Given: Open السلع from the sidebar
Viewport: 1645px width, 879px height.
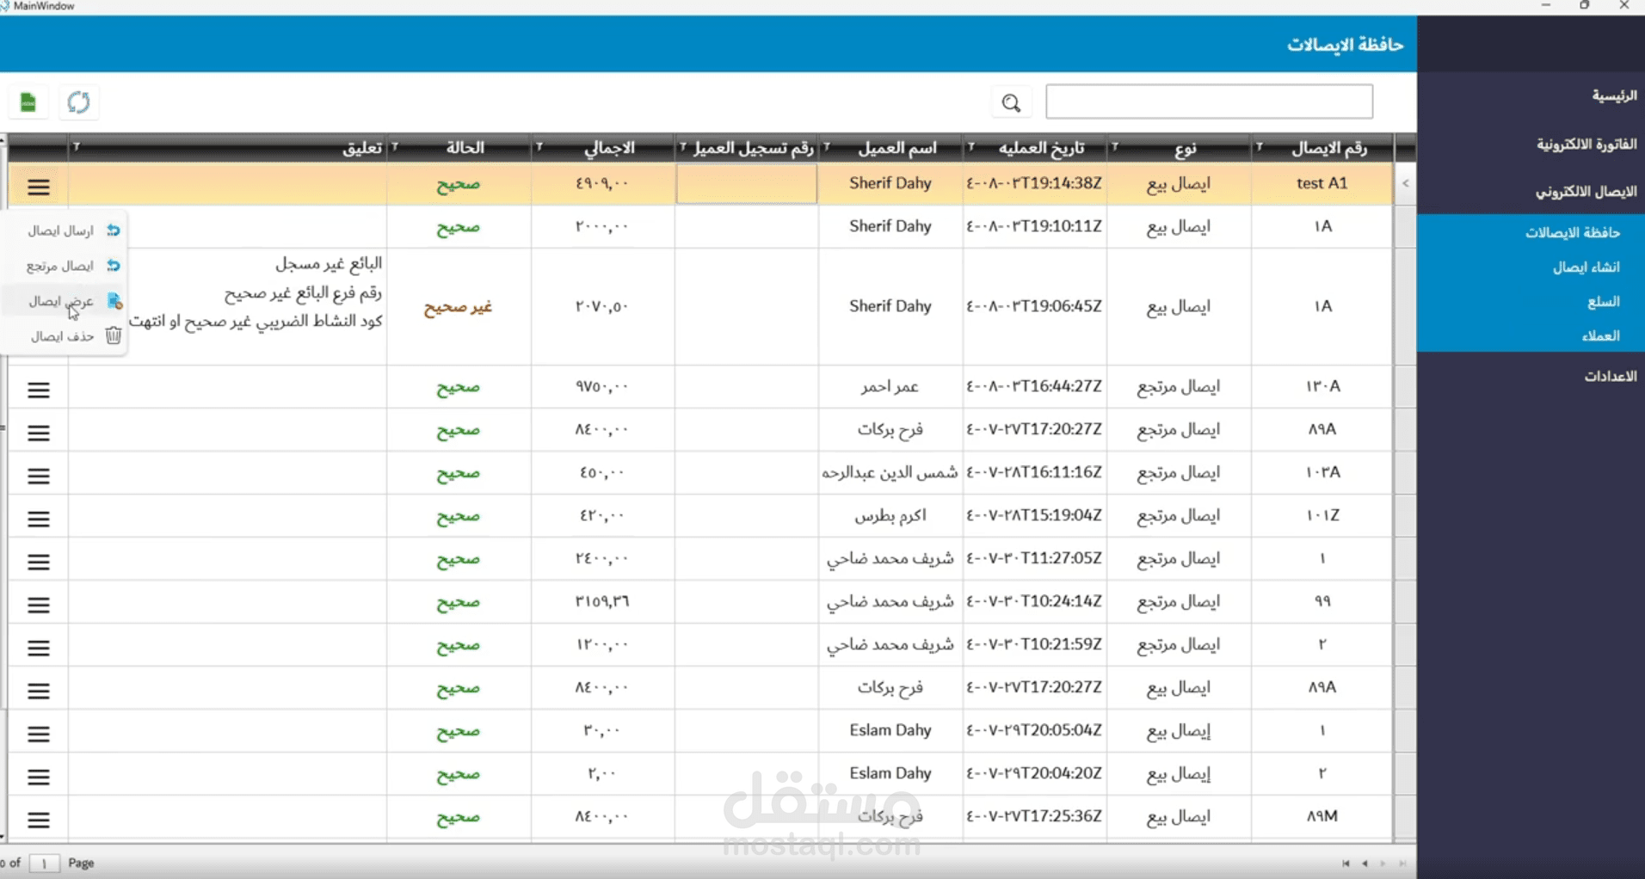Looking at the screenshot, I should pos(1603,301).
